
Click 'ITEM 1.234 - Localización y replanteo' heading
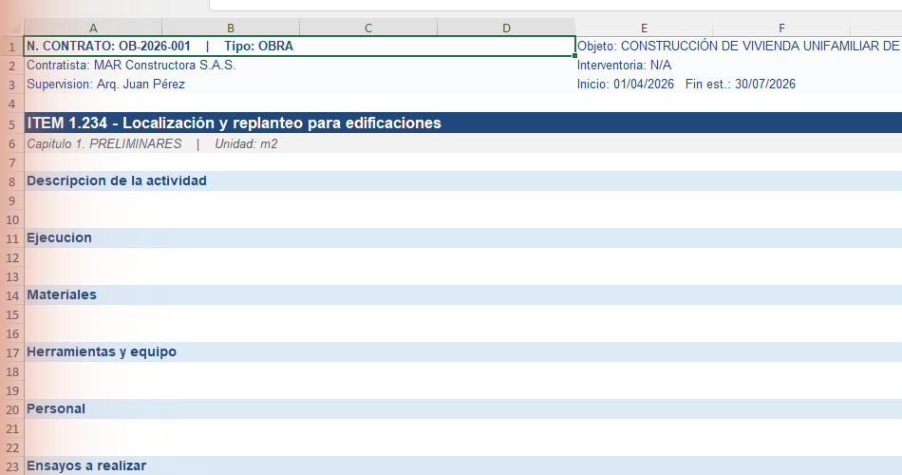(463, 123)
